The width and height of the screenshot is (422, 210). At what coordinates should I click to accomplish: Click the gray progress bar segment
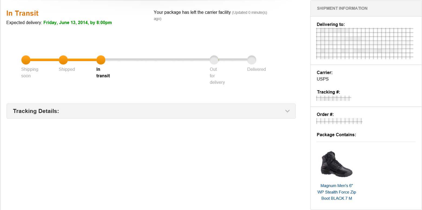click(157, 60)
